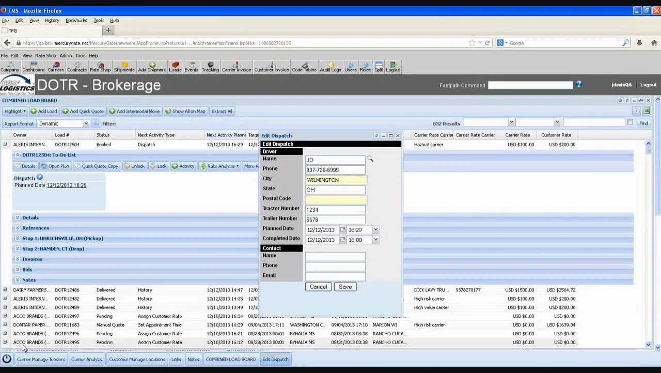Cancel the Edit Dispatch dialog
661x373 pixels.
[318, 287]
